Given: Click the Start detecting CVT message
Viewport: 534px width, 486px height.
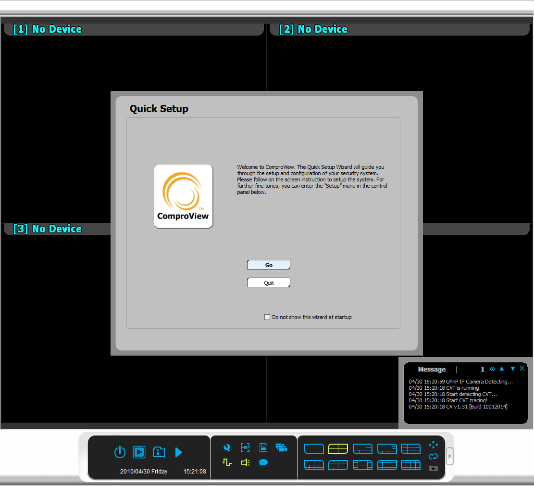Looking at the screenshot, I should [453, 394].
